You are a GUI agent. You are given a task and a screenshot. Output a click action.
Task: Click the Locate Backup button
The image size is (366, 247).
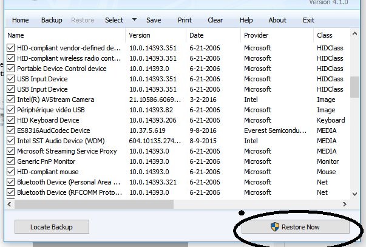pos(52,227)
